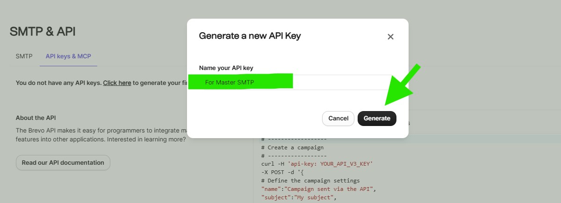Viewport: 561px width, 203px height.
Task: Click the SMTP & API page heading
Action: 43,32
